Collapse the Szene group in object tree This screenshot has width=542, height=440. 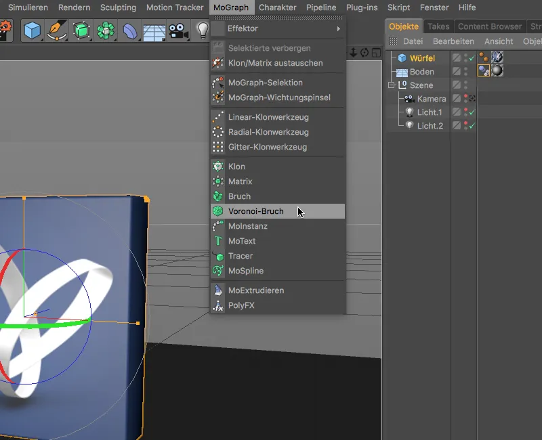pyautogui.click(x=391, y=85)
